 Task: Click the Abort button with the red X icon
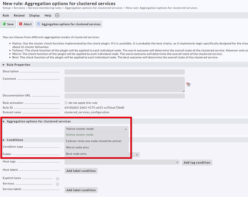coord(26,24)
